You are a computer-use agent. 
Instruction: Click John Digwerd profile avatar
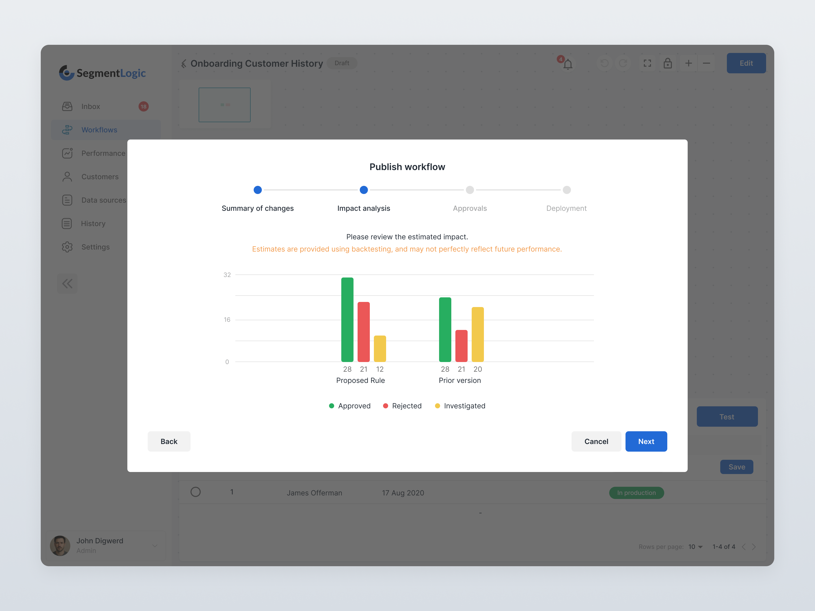(x=60, y=546)
